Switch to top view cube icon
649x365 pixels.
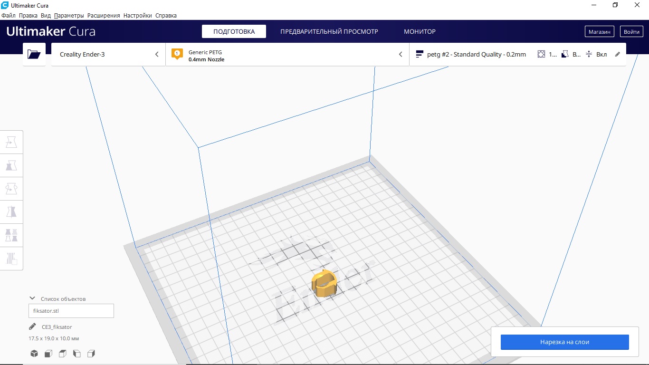63,354
